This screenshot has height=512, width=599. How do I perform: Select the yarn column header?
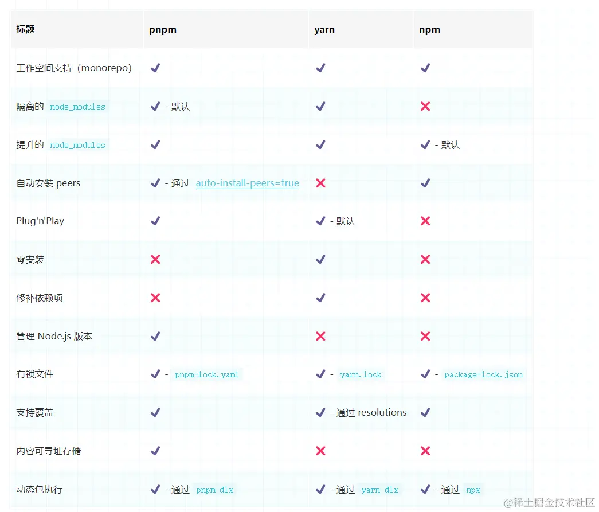[x=324, y=29]
